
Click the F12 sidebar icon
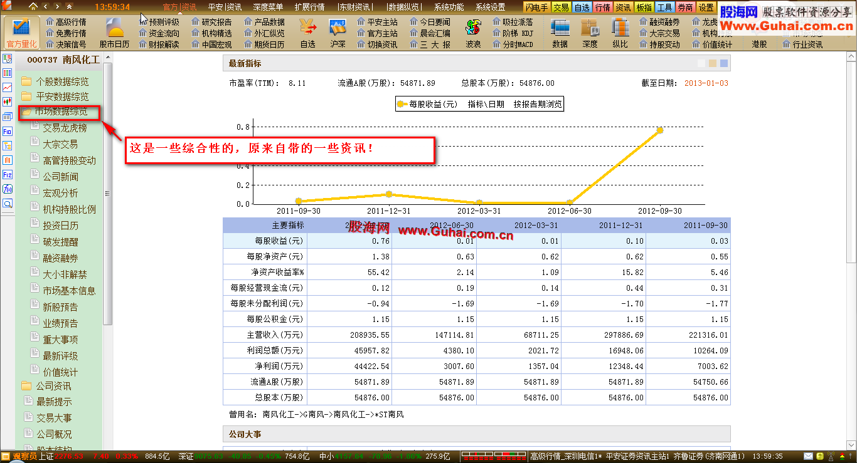(8, 175)
